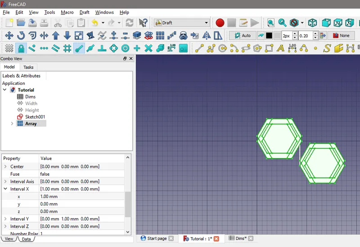
Task: Open the Macro menu
Action: [x=67, y=12]
